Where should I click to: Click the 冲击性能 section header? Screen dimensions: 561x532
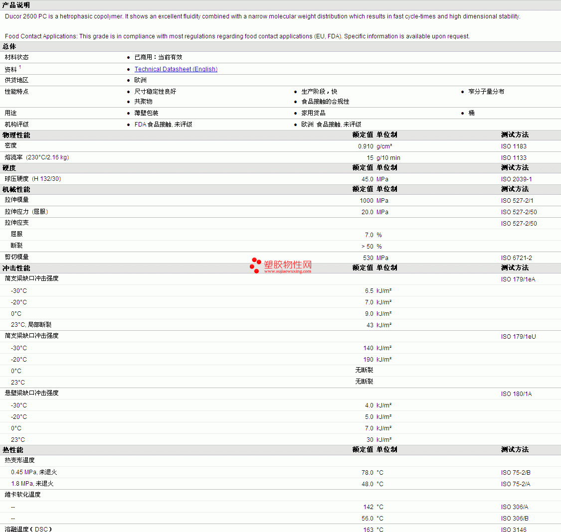click(16, 268)
